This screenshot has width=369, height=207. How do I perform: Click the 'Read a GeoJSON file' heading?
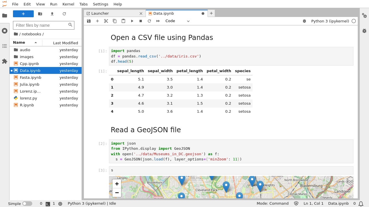pyautogui.click(x=146, y=130)
